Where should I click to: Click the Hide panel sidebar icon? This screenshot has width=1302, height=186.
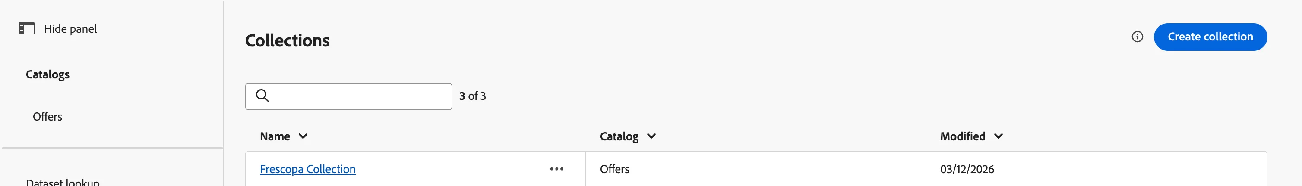click(27, 29)
